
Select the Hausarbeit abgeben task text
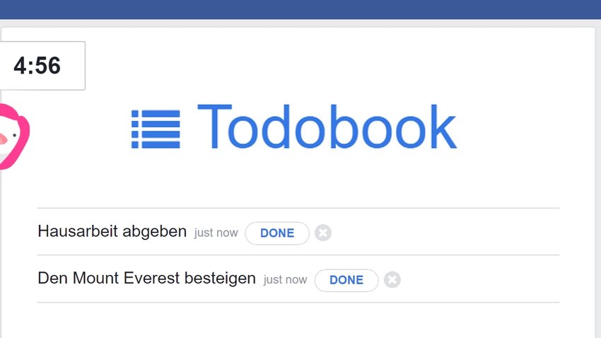click(x=112, y=231)
